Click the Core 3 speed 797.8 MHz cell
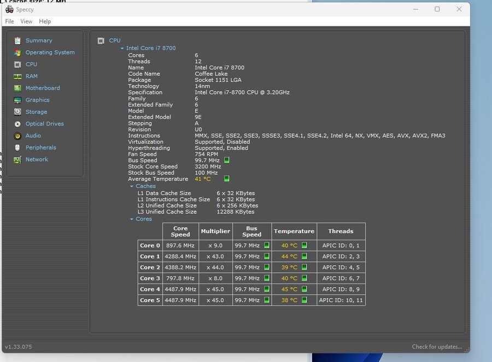The width and height of the screenshot is (492, 362). click(x=180, y=278)
